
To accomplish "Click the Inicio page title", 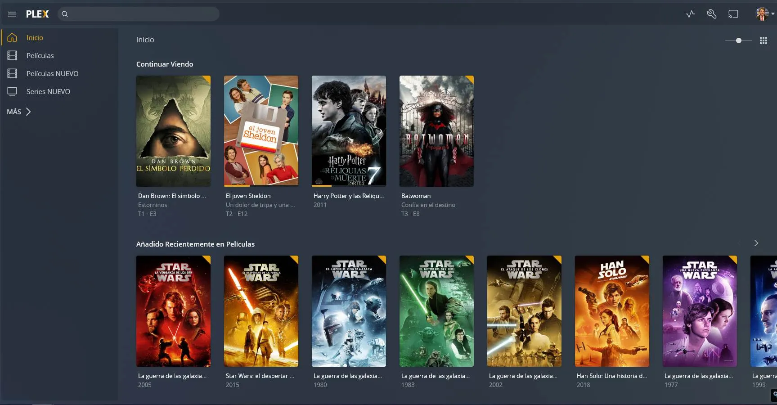I will point(145,40).
